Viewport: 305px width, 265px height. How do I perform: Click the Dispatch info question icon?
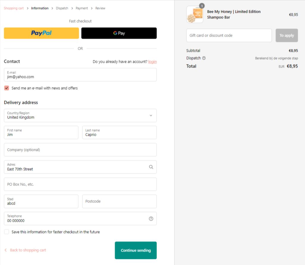pyautogui.click(x=204, y=58)
